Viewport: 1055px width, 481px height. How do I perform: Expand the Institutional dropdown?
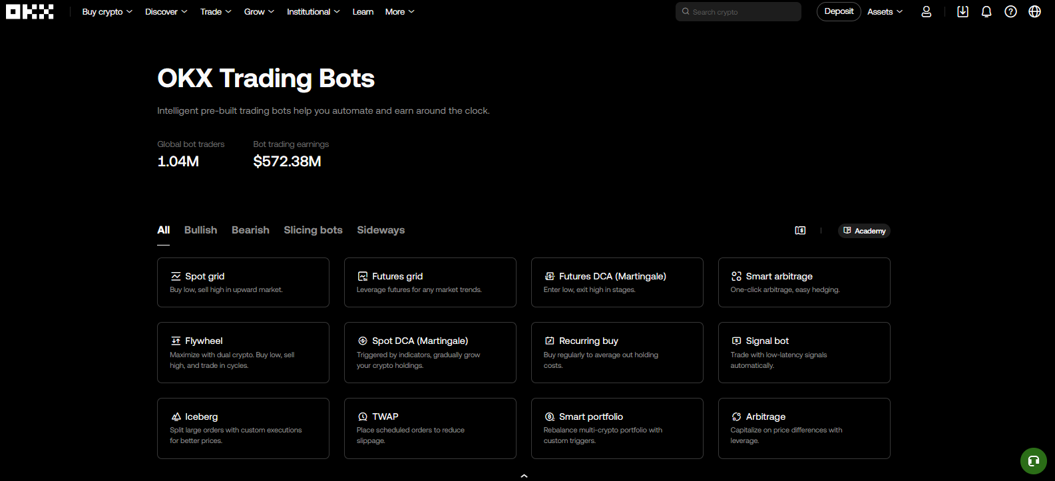point(314,12)
